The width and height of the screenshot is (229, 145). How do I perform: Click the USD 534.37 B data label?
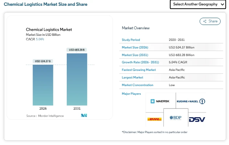[43, 61]
